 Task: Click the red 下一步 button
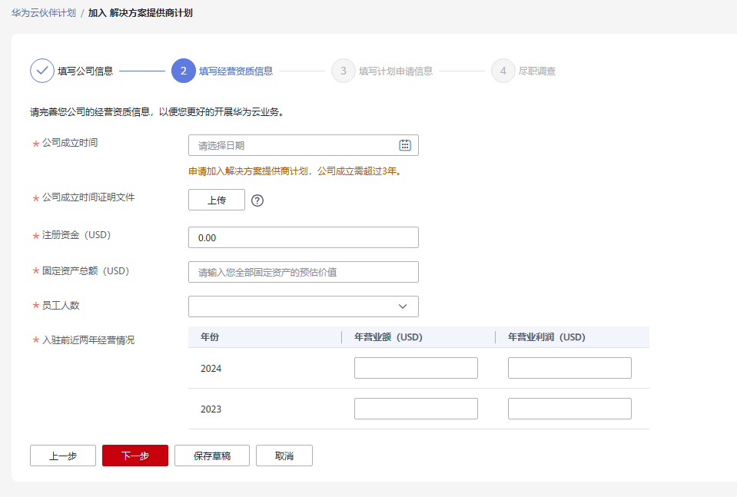pyautogui.click(x=134, y=455)
